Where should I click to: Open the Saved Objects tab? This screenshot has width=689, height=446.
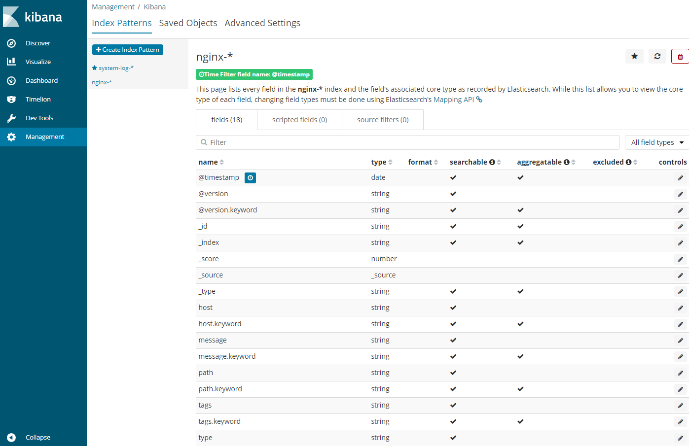pyautogui.click(x=188, y=23)
